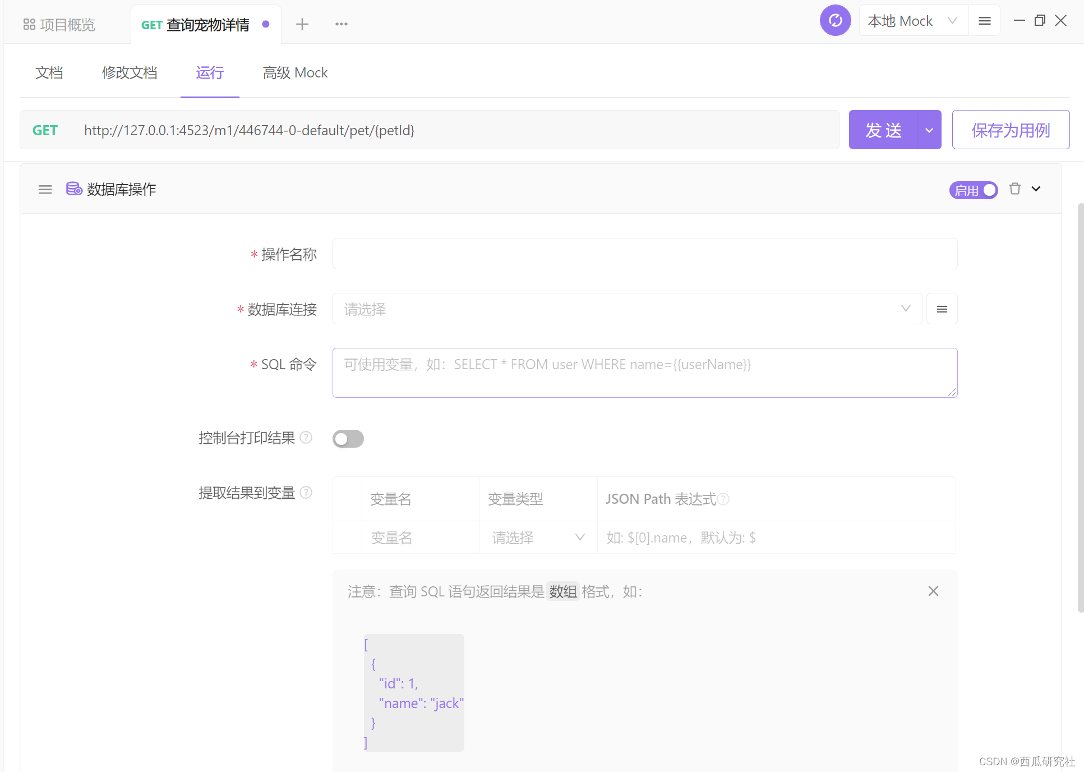Click the delete trash icon in panel
This screenshot has width=1084, height=772.
click(x=1016, y=189)
